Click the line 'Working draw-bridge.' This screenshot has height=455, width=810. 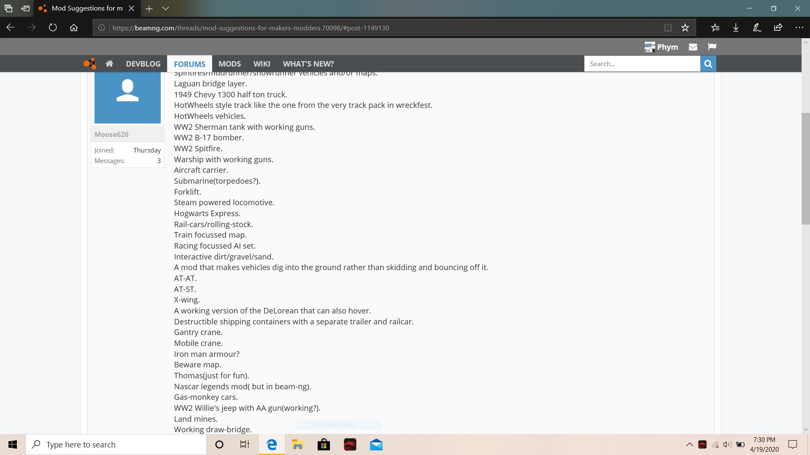(213, 429)
